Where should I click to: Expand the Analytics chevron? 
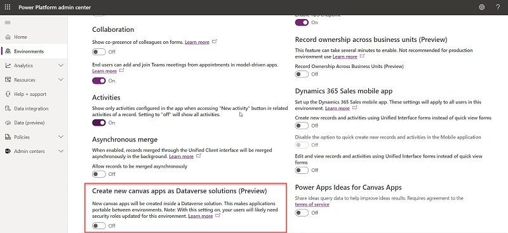pos(60,65)
